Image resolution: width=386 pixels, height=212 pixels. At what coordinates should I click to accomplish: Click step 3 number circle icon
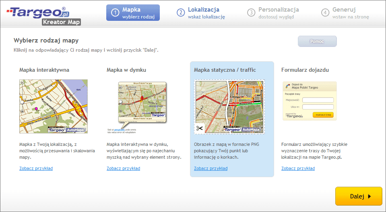coord(251,12)
